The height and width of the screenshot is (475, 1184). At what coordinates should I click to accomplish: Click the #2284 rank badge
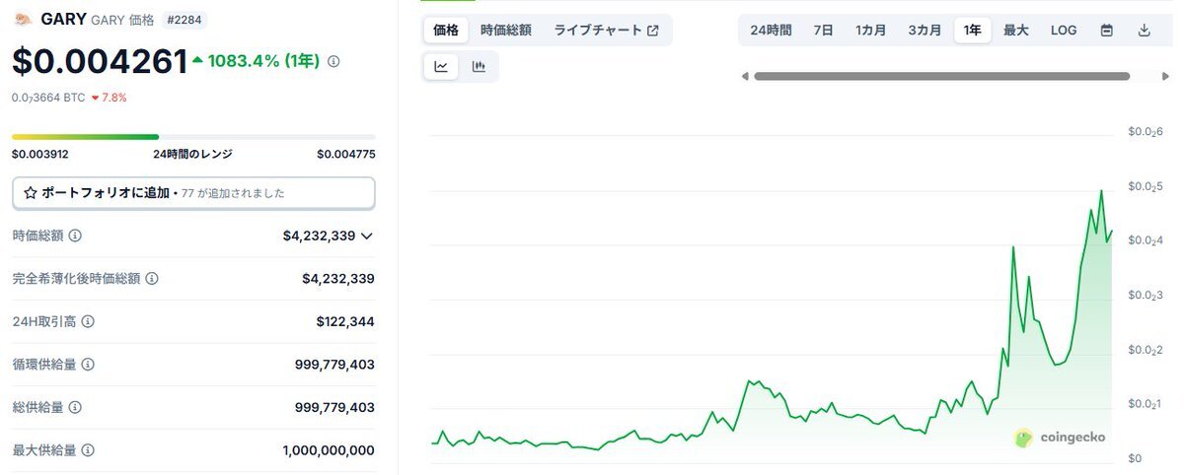(x=185, y=20)
